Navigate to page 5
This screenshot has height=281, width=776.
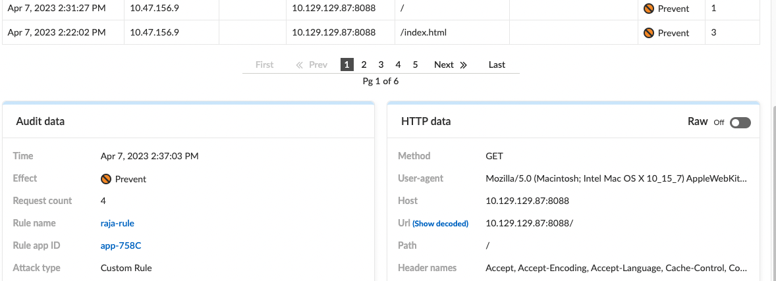click(x=415, y=64)
